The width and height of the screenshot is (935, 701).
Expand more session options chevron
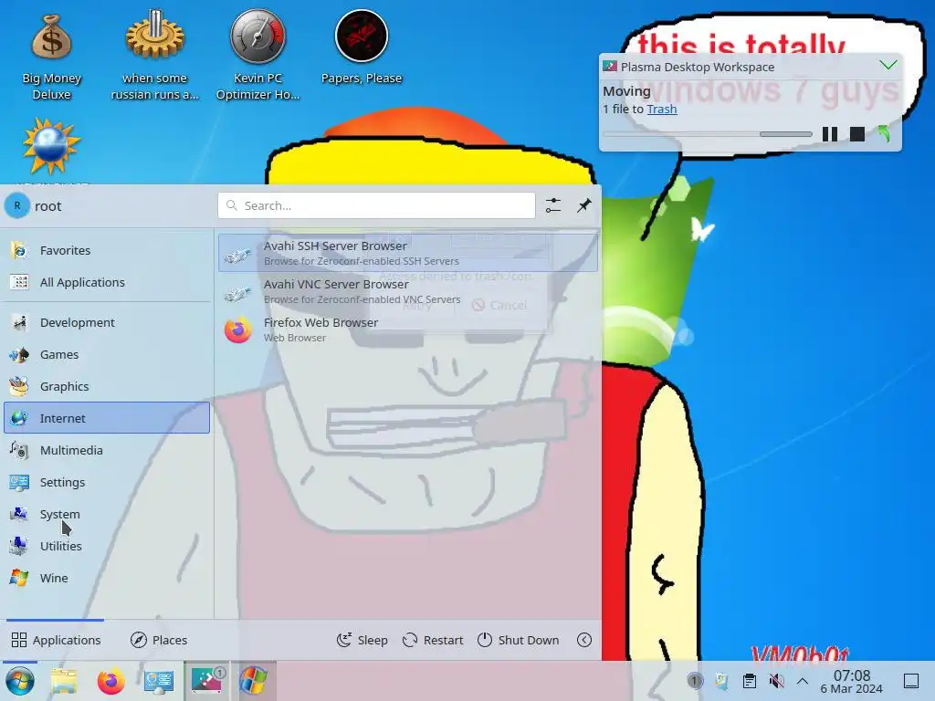pos(584,640)
